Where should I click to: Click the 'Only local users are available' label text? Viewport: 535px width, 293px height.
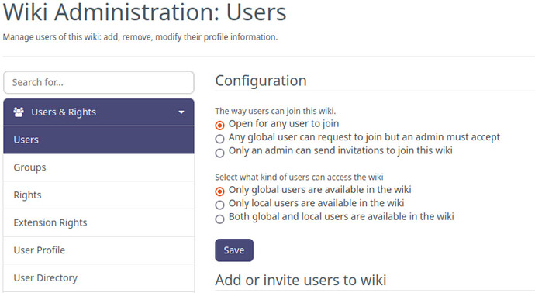point(316,203)
